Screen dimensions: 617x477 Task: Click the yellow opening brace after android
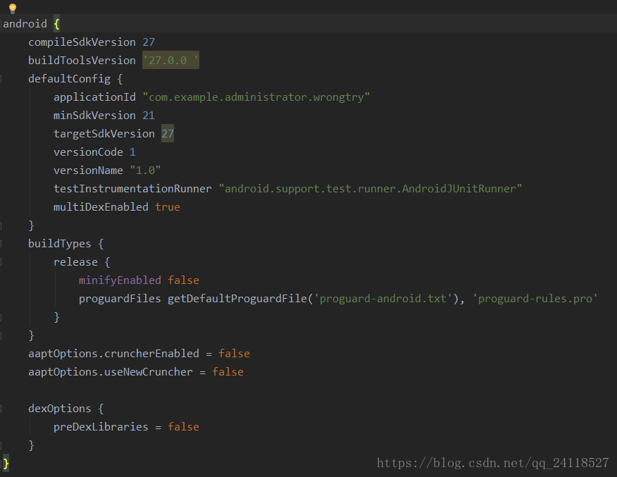pyautogui.click(x=56, y=24)
